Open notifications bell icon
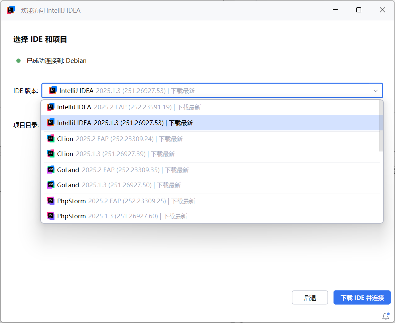The image size is (395, 323). (x=386, y=316)
